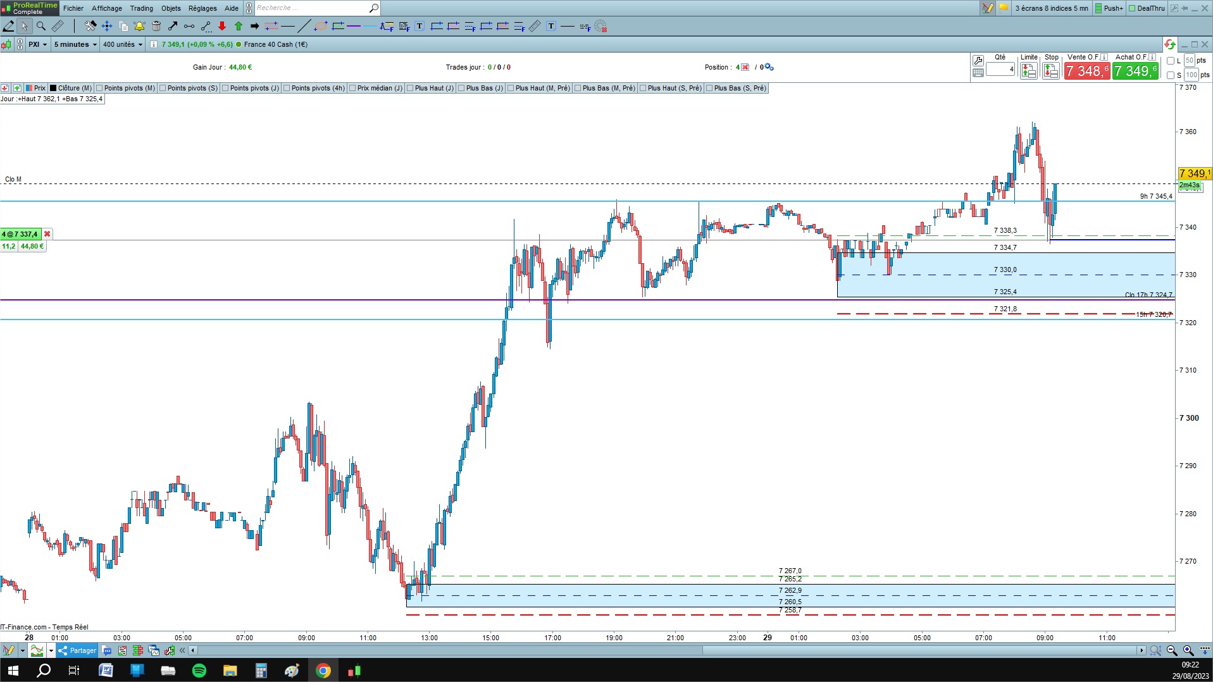
Task: Enable the S stop points checkbox
Action: (1171, 75)
